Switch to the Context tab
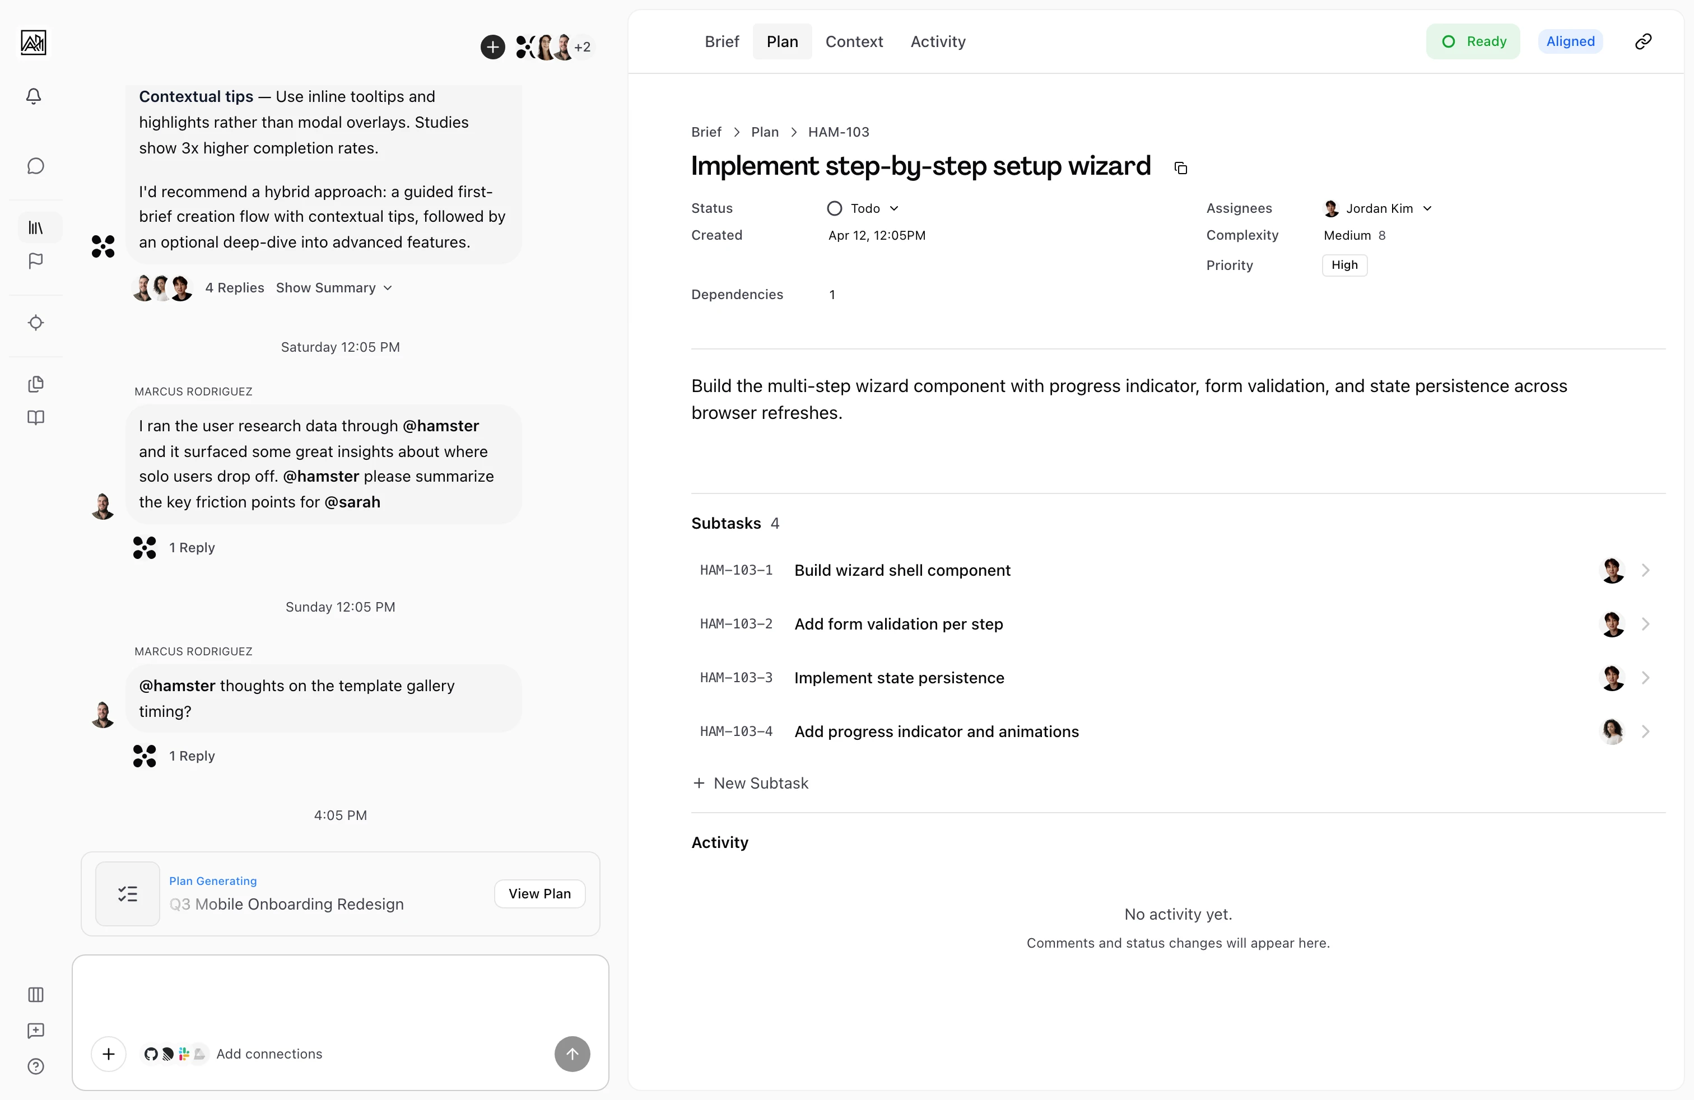Viewport: 1694px width, 1100px height. 853,41
